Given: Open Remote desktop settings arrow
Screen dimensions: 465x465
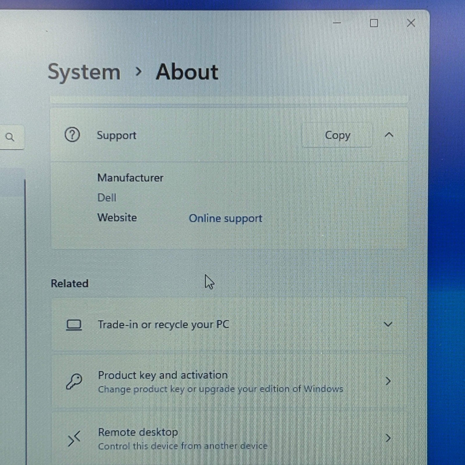Looking at the screenshot, I should point(388,438).
